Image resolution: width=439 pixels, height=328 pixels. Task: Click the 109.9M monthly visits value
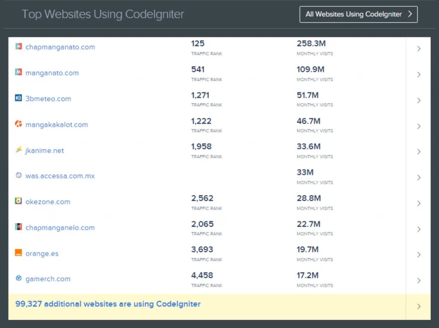310,69
